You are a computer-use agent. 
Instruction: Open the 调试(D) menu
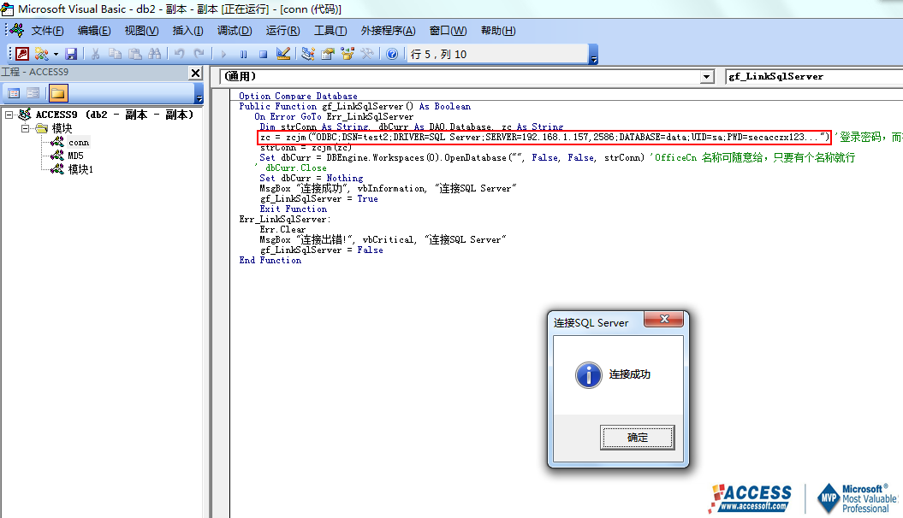[235, 31]
